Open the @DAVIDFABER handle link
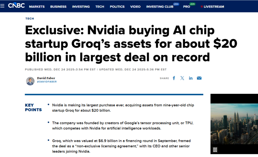The image size is (258, 157). [47, 82]
